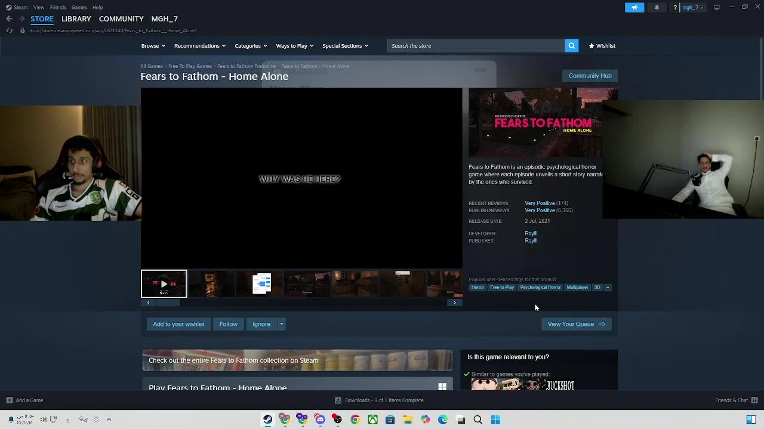Click the Add a Game plus icon
The width and height of the screenshot is (764, 429).
click(10, 400)
